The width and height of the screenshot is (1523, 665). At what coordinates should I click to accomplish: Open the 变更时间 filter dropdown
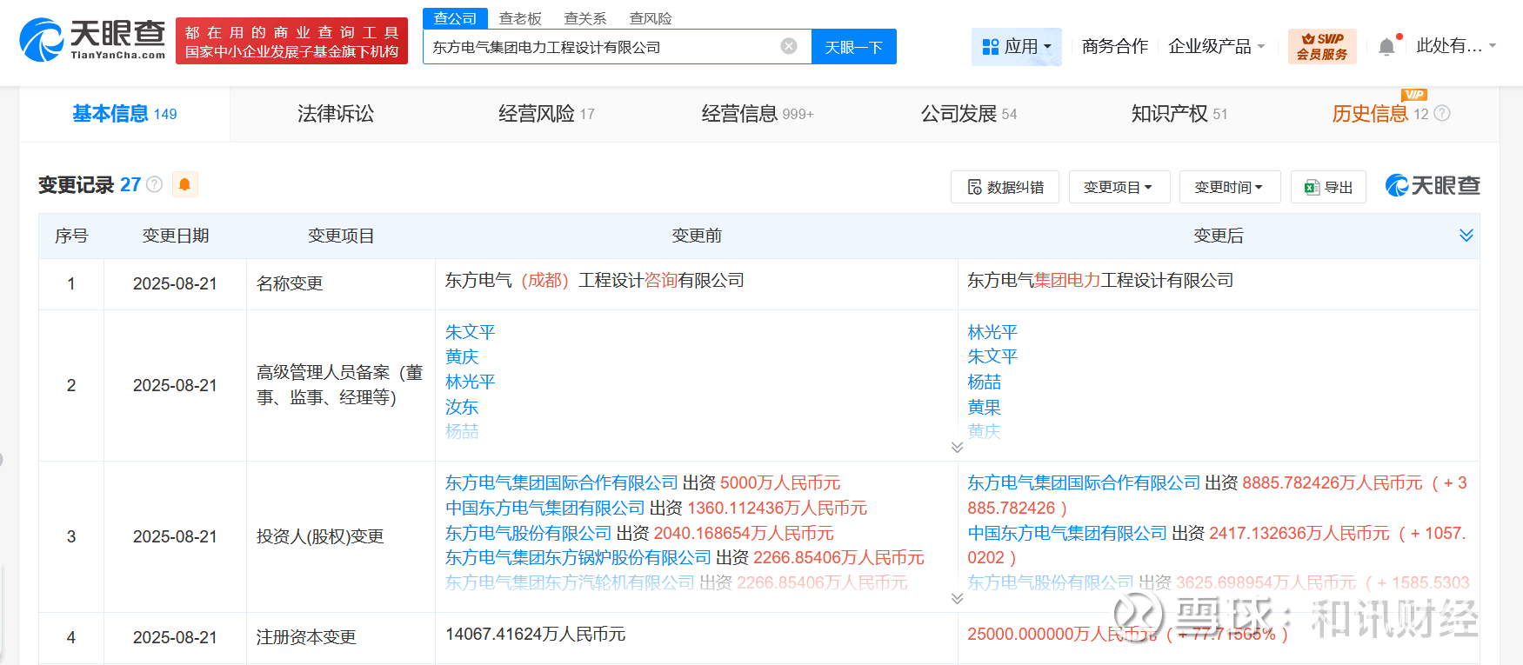[1229, 187]
